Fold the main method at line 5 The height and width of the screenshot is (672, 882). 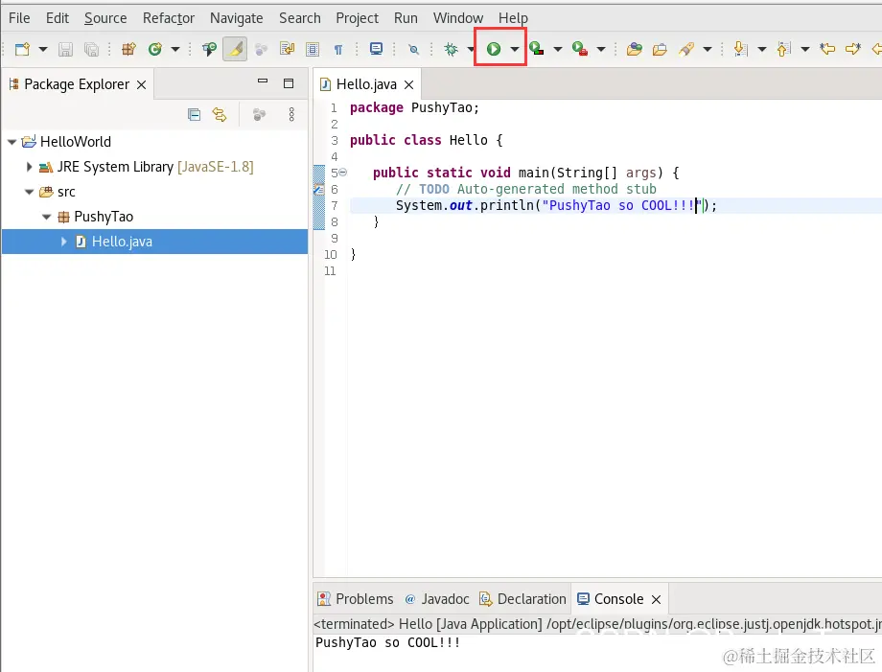[342, 173]
